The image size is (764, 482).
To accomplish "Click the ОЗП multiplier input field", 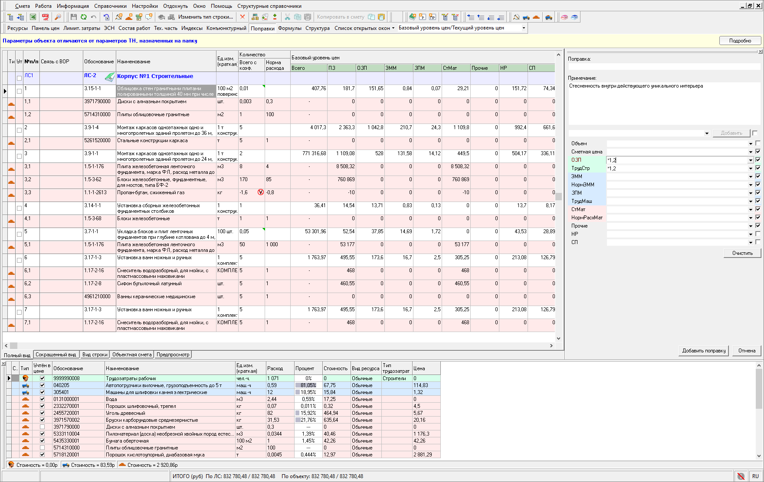I will coord(677,160).
